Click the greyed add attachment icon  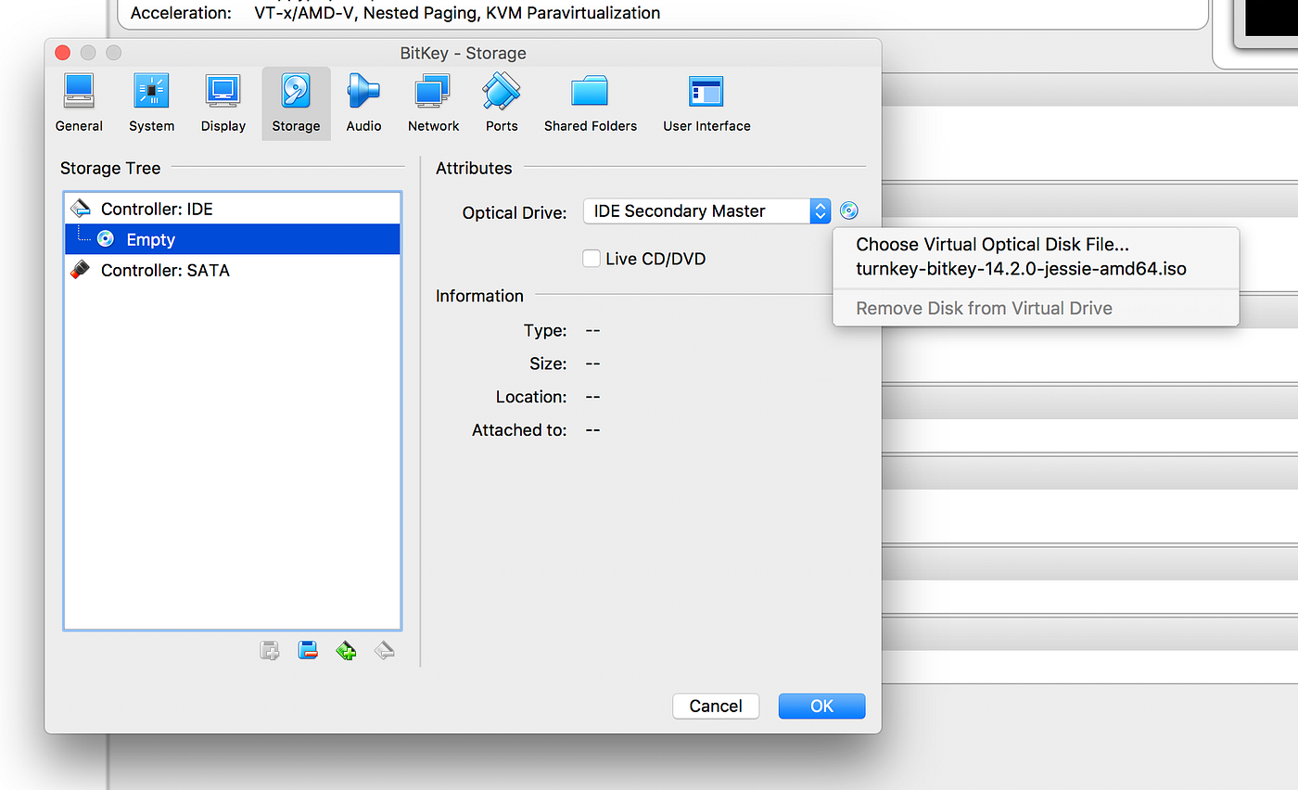click(270, 651)
